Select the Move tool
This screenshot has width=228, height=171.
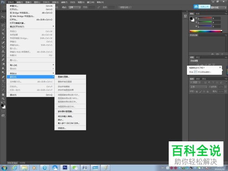coord(3,17)
